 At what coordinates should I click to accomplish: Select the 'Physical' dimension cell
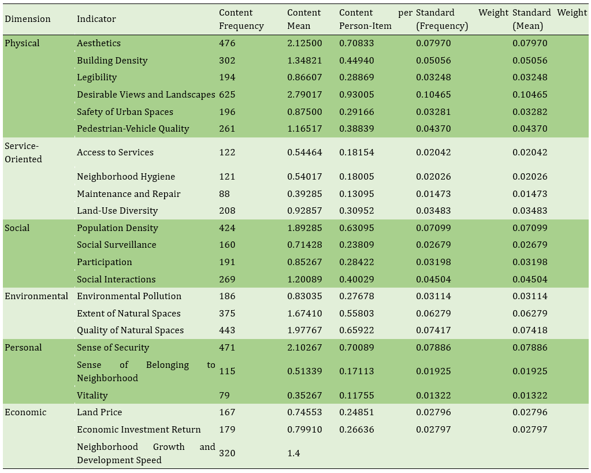pyautogui.click(x=22, y=43)
